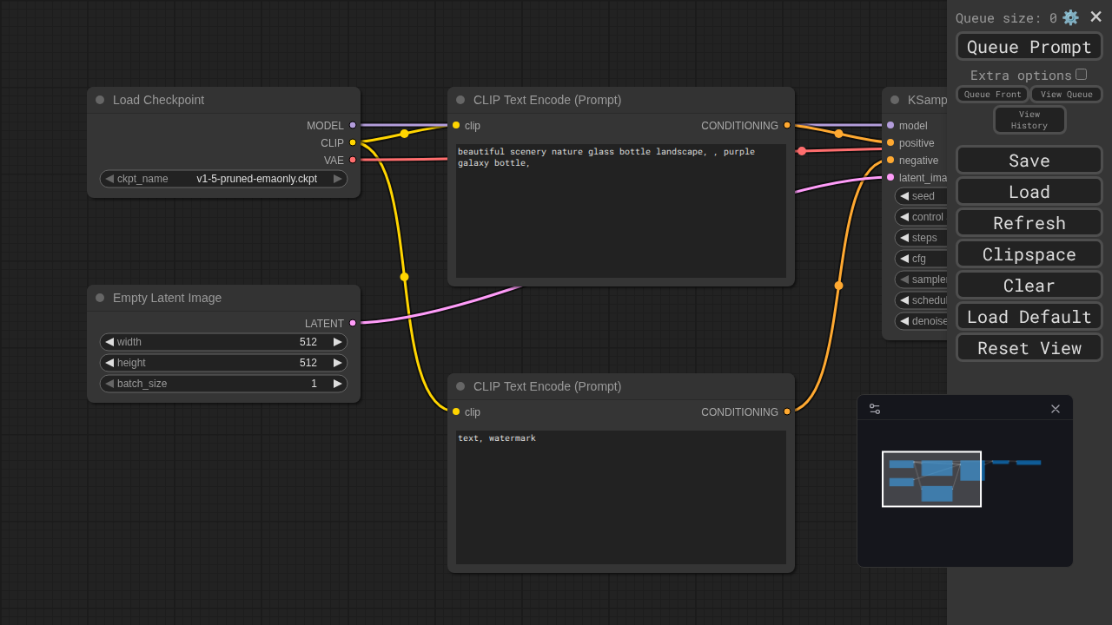The width and height of the screenshot is (1112, 625).
Task: Click the Empty Latent Image LATENT output port
Action: (353, 323)
